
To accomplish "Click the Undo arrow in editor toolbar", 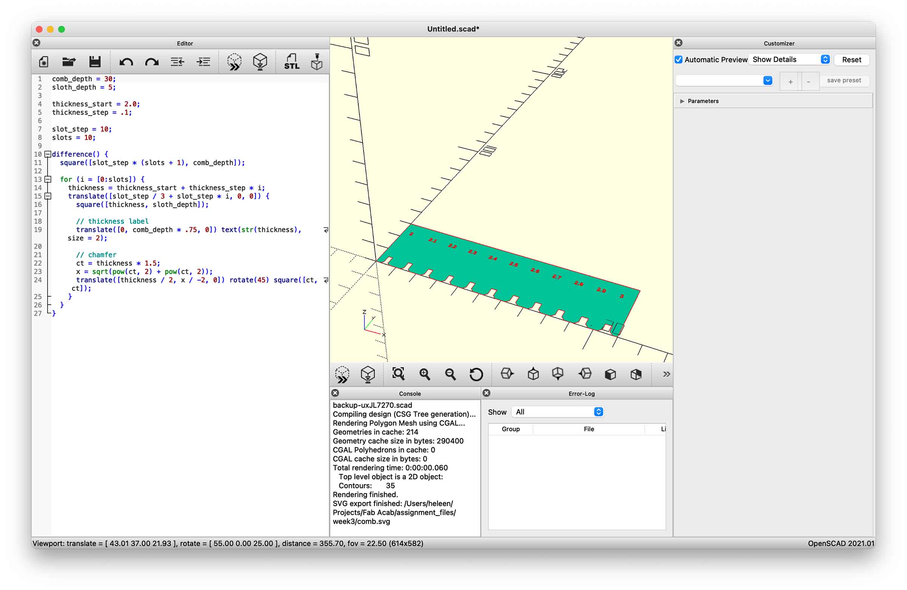I will point(126,62).
